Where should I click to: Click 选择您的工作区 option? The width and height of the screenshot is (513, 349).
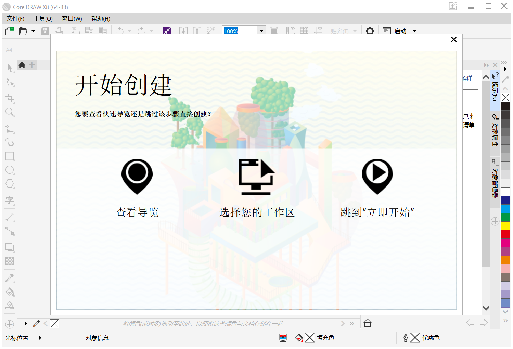(x=257, y=212)
